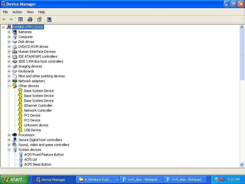Click the red security shield tray icon
Viewport: 245px width, 184px height.
(x=222, y=179)
